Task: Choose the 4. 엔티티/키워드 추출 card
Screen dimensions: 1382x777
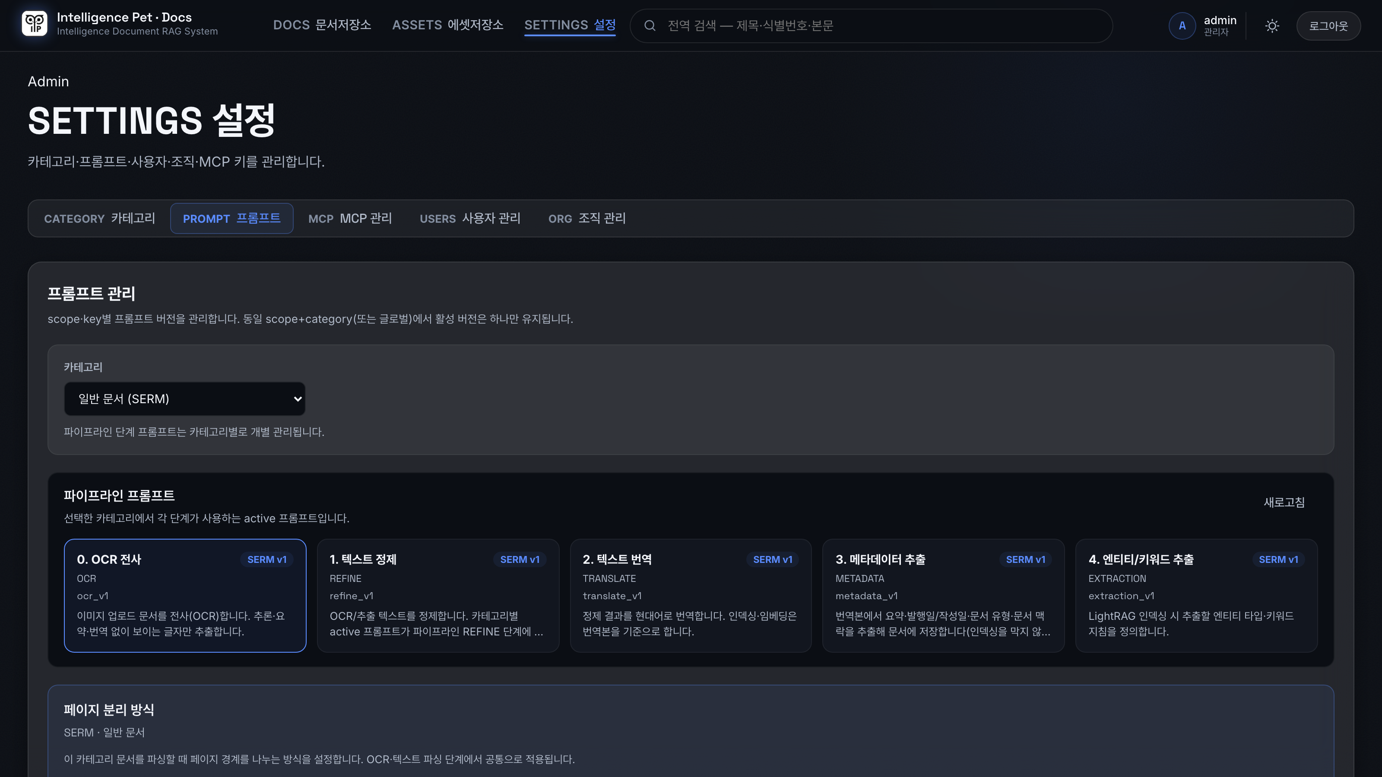Action: (1196, 596)
